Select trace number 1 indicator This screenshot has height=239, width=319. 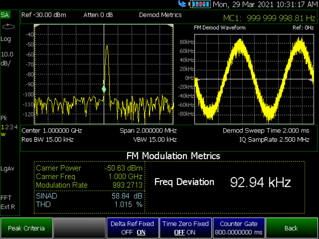(3, 127)
